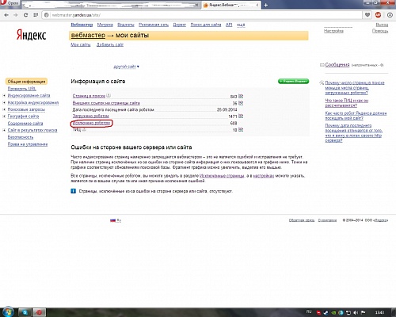Open a new tab with the plus button
This screenshot has height=317, width=396.
(266, 5)
